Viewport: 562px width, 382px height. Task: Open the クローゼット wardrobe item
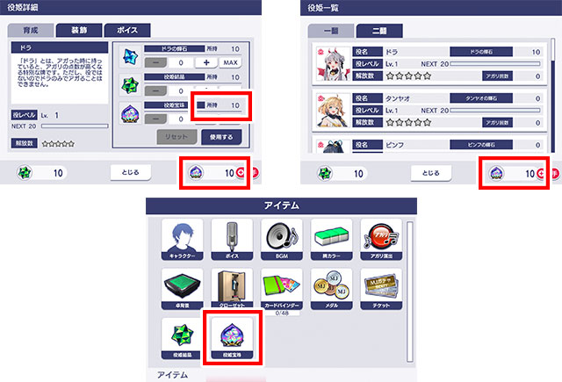click(232, 289)
